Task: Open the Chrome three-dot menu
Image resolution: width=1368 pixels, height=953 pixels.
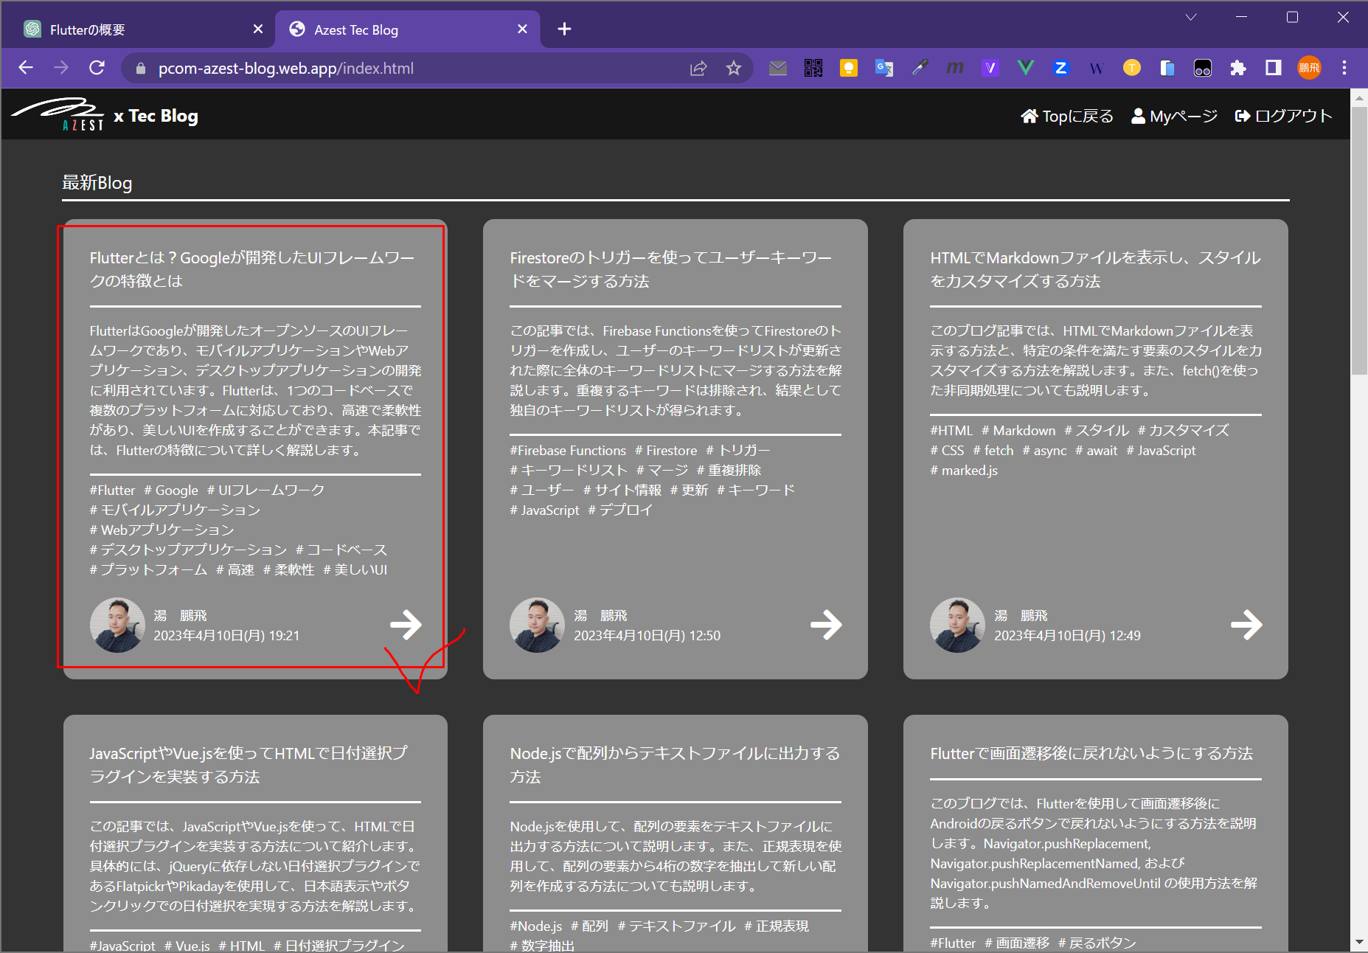Action: tap(1344, 69)
